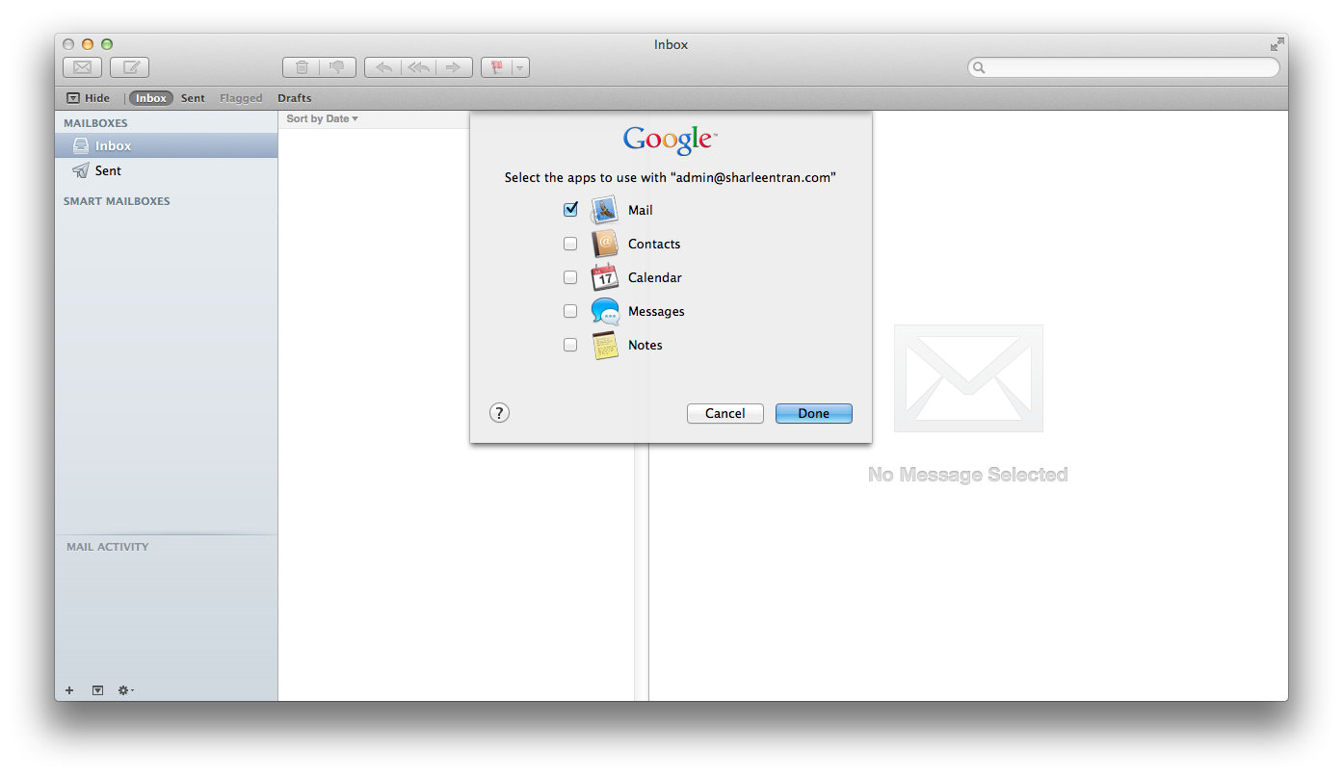Click the Notes label in app list

click(x=645, y=345)
